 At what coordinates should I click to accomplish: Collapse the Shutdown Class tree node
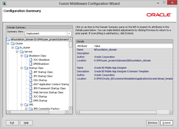(x=21, y=56)
